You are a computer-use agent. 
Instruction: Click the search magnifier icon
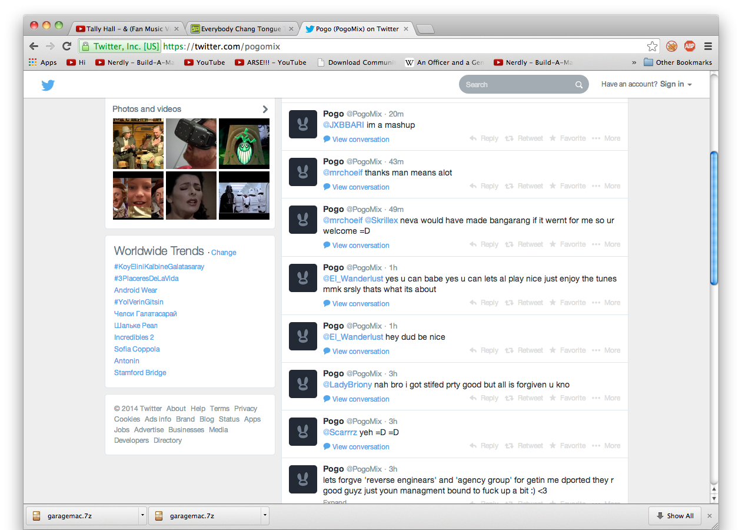point(578,85)
